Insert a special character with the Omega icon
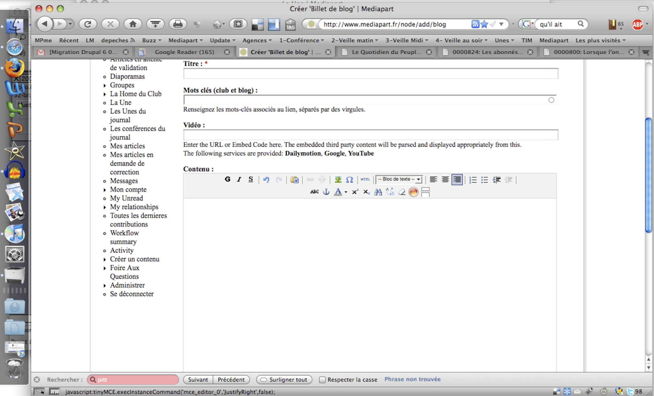654x396 pixels. tap(350, 180)
